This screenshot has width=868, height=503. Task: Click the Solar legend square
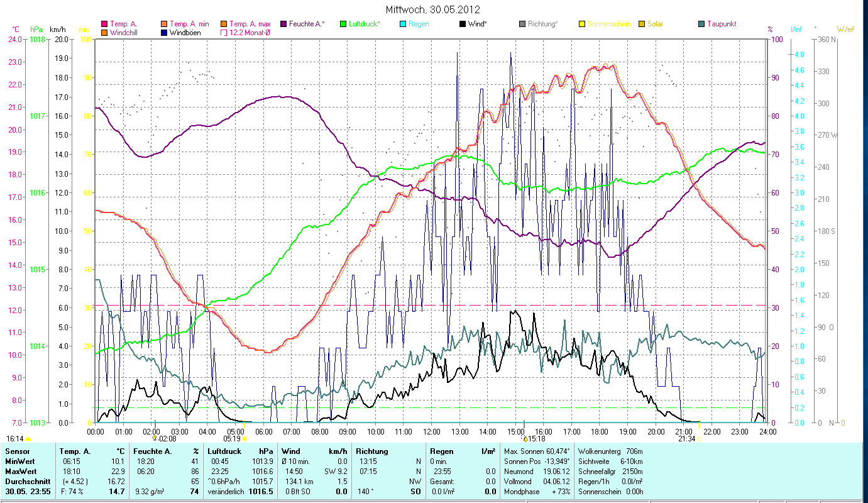click(642, 24)
